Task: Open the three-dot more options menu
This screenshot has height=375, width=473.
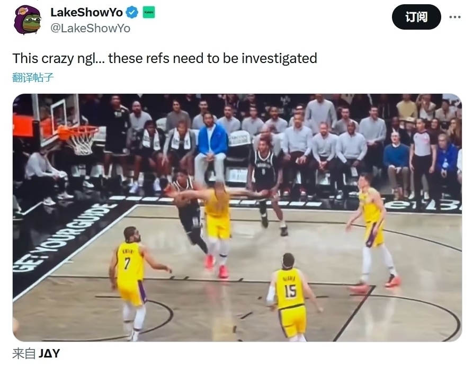Action: [455, 17]
